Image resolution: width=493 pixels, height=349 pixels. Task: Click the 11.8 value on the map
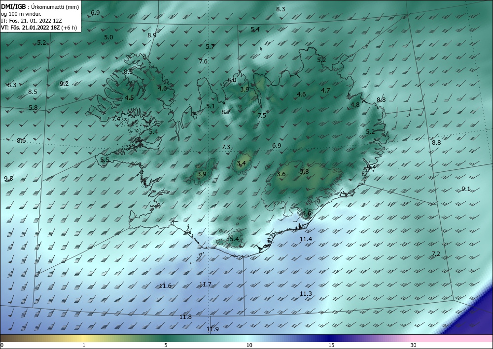185,317
